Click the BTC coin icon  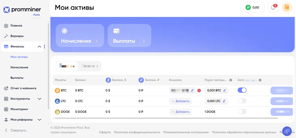click(57, 90)
